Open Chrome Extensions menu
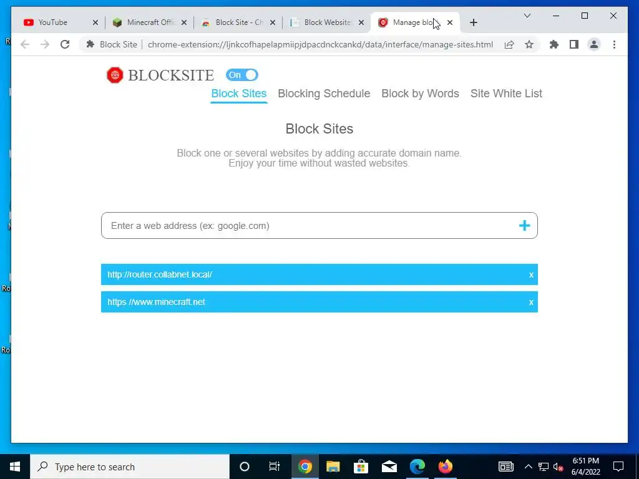This screenshot has width=639, height=479. [554, 44]
